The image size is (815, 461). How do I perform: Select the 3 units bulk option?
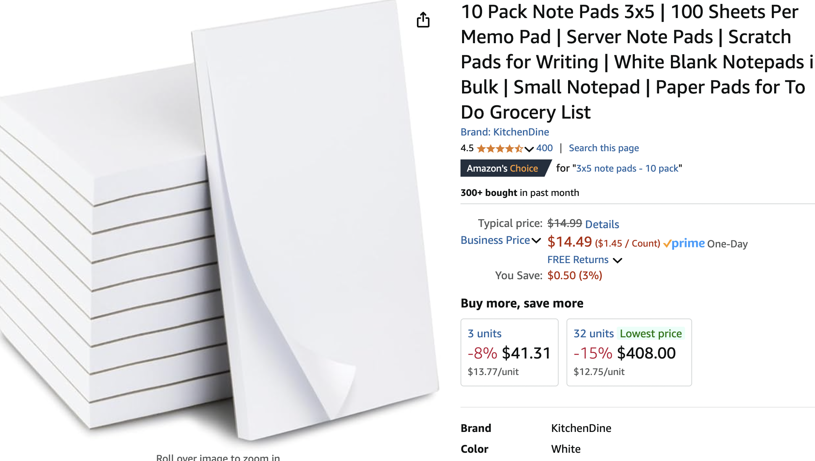click(509, 352)
